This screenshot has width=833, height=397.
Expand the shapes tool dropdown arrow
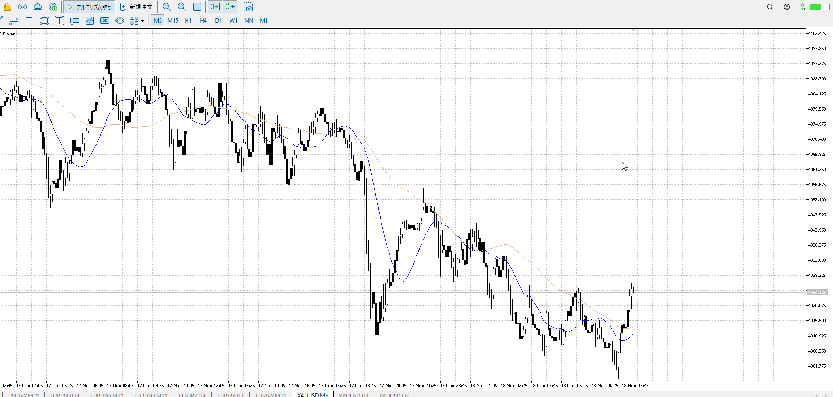point(142,21)
